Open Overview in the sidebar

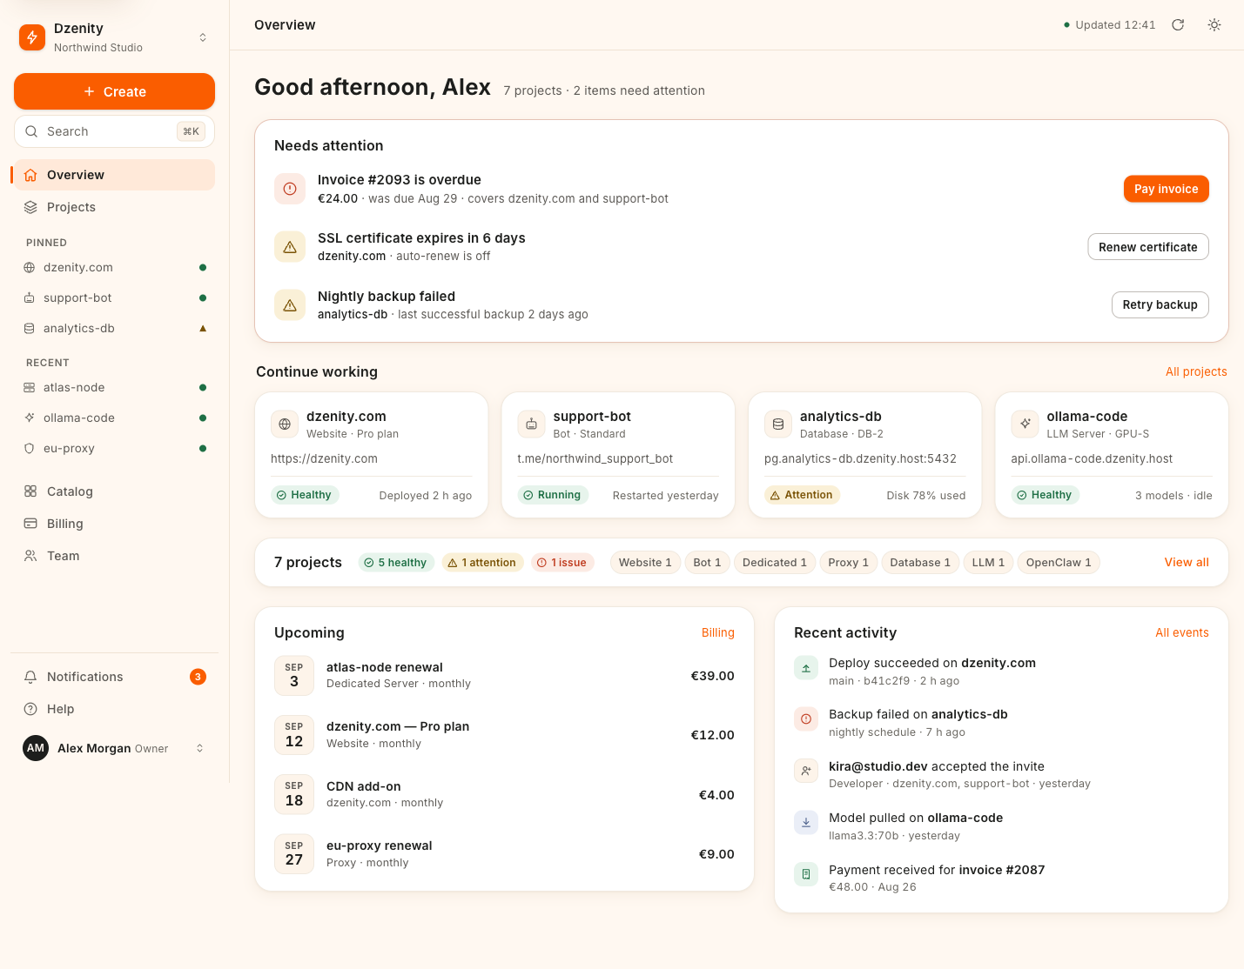114,175
